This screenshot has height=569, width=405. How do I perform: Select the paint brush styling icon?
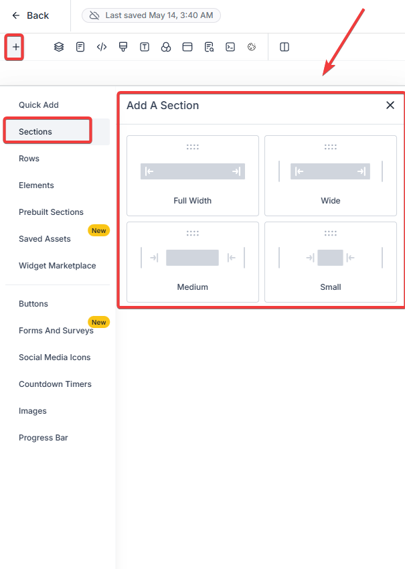click(123, 47)
